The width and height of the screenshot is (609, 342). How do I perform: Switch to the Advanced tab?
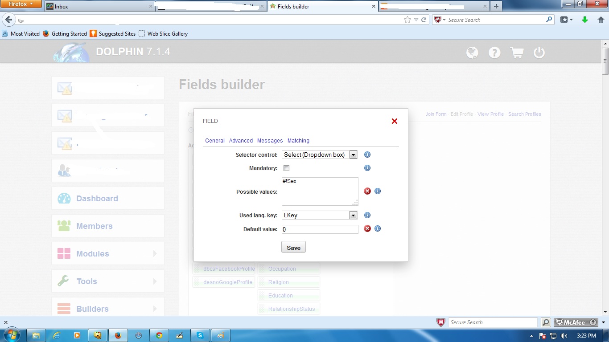pos(241,140)
